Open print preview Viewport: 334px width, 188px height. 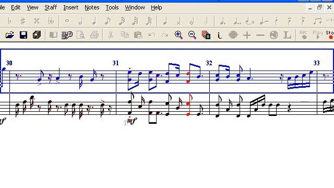point(81,35)
